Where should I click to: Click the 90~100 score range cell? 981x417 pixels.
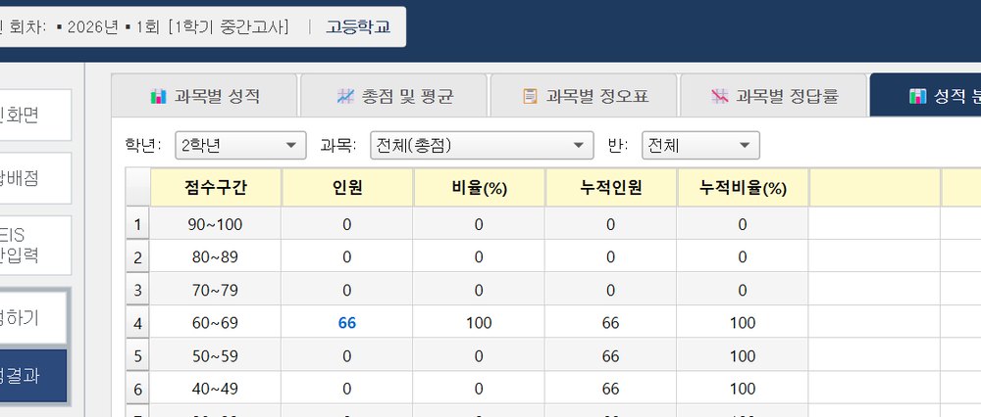215,224
